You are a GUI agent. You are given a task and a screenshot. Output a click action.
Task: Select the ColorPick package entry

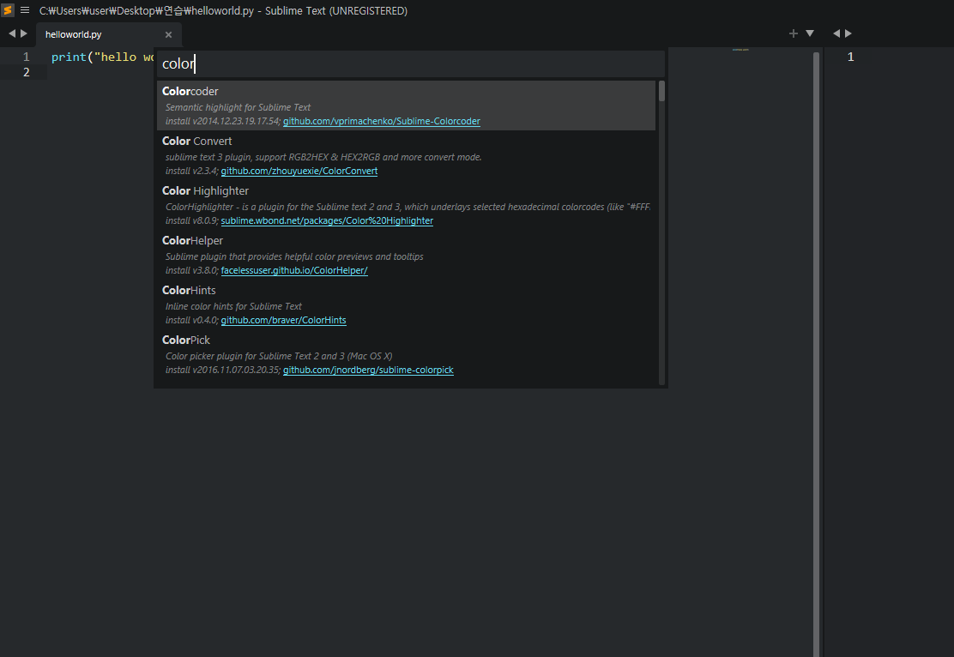pyautogui.click(x=406, y=354)
